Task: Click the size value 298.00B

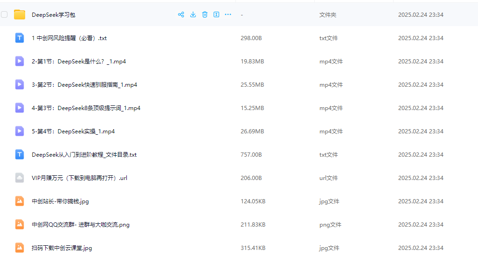Action: [251, 38]
